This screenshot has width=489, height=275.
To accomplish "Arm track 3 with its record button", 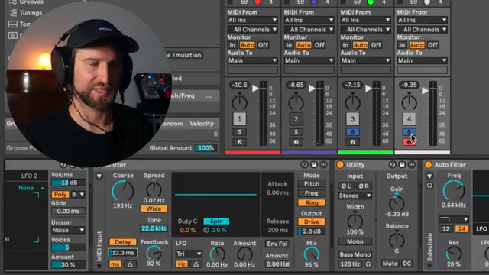I will 352,142.
